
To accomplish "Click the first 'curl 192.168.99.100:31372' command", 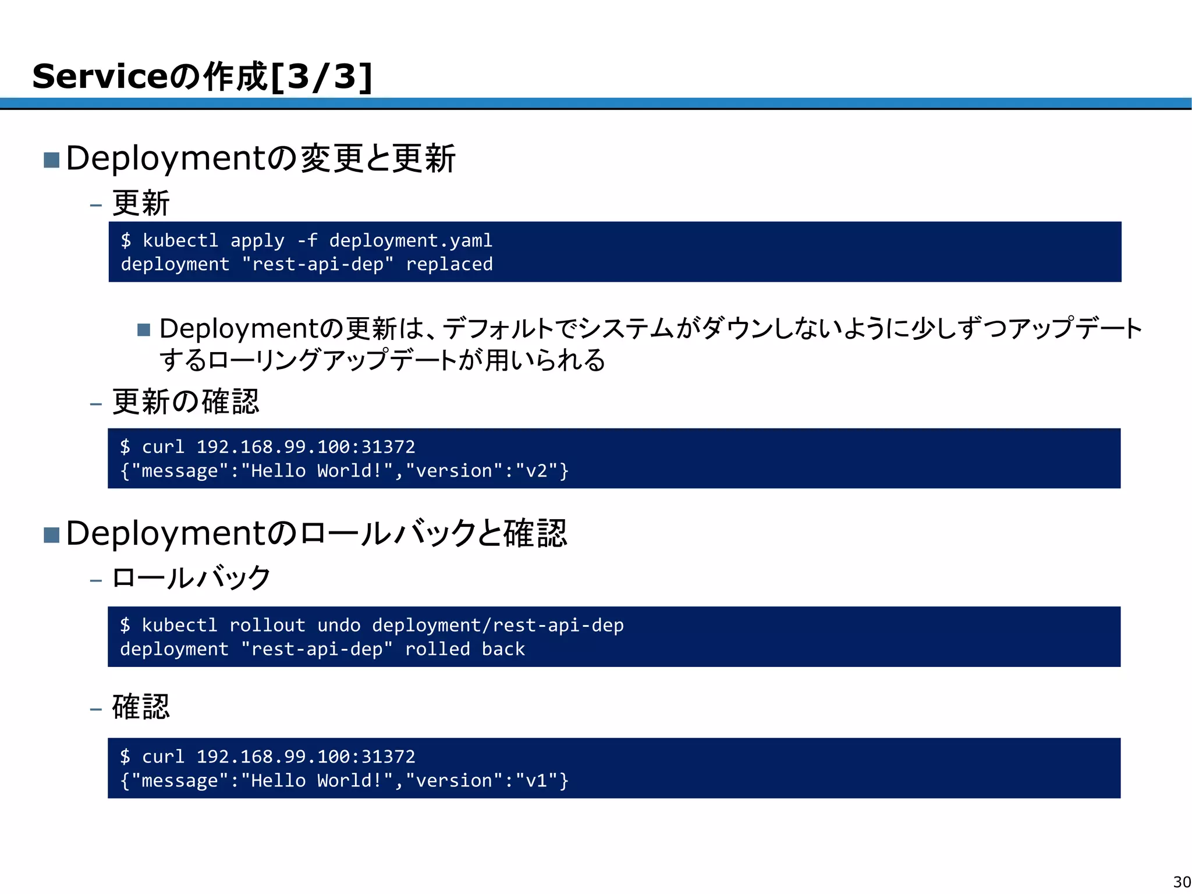I will (x=278, y=447).
